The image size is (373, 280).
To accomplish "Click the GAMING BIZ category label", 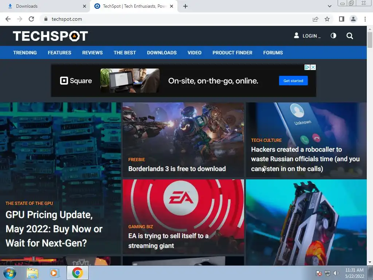I will pos(141,227).
